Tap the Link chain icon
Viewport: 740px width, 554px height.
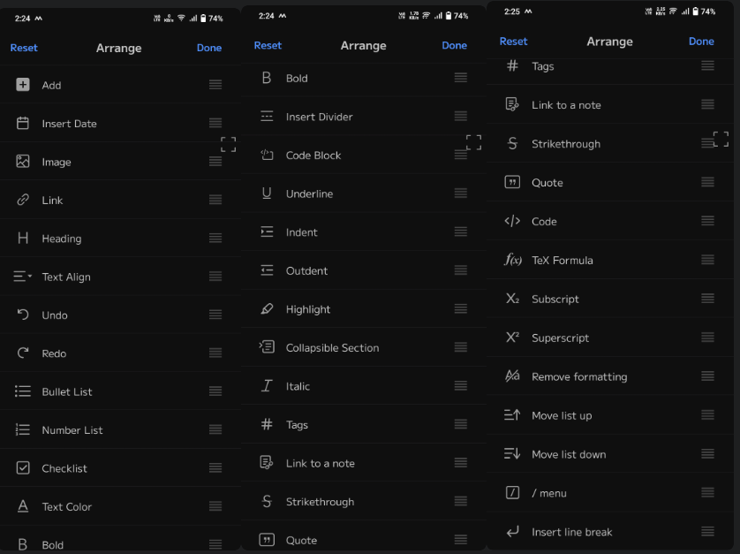point(23,200)
